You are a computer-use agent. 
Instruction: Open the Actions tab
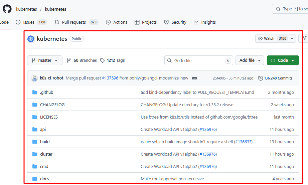(x=117, y=22)
